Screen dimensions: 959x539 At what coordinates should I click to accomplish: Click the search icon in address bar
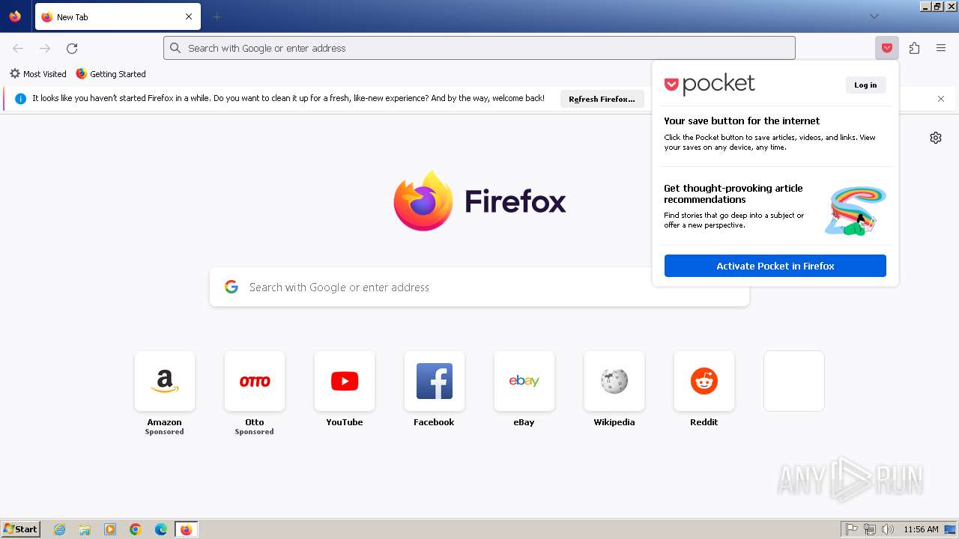tap(175, 48)
